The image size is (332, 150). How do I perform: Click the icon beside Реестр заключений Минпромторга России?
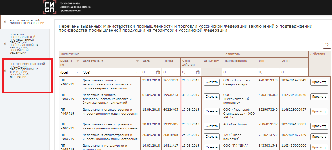5,22
